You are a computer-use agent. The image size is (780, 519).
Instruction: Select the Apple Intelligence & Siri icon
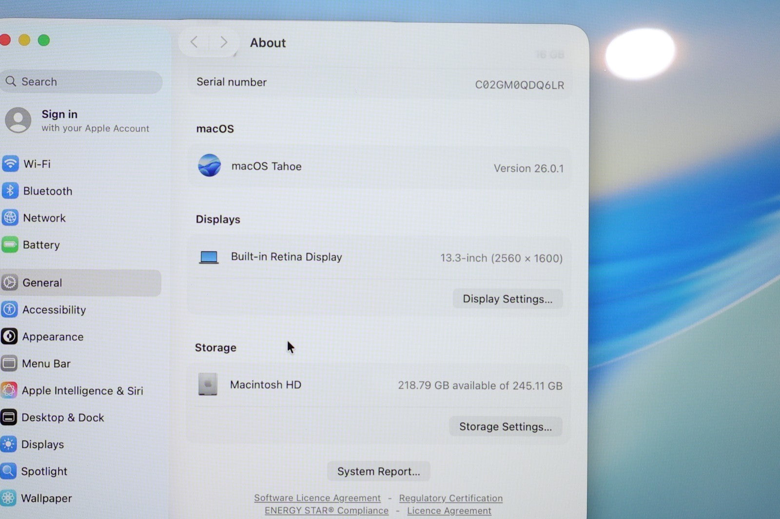coord(9,390)
